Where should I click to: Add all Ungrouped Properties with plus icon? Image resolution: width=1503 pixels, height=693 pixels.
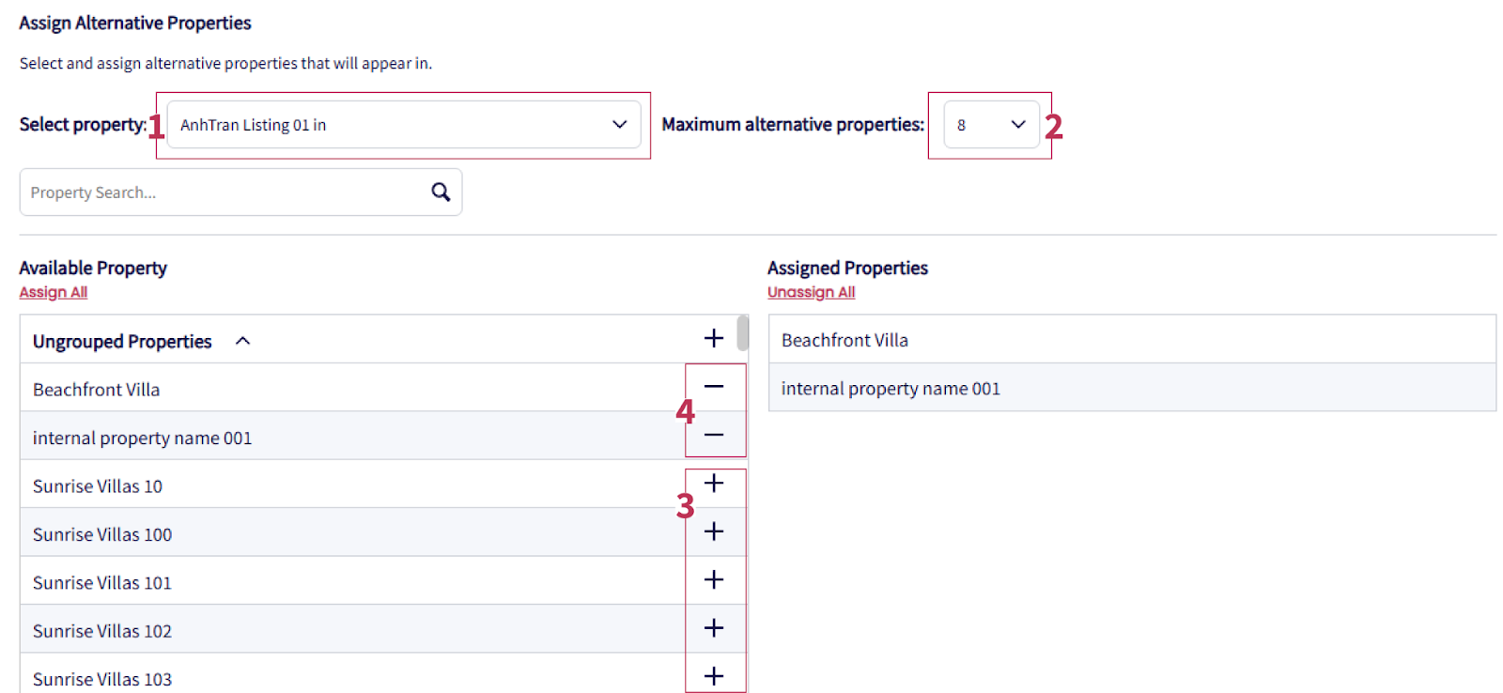click(714, 338)
